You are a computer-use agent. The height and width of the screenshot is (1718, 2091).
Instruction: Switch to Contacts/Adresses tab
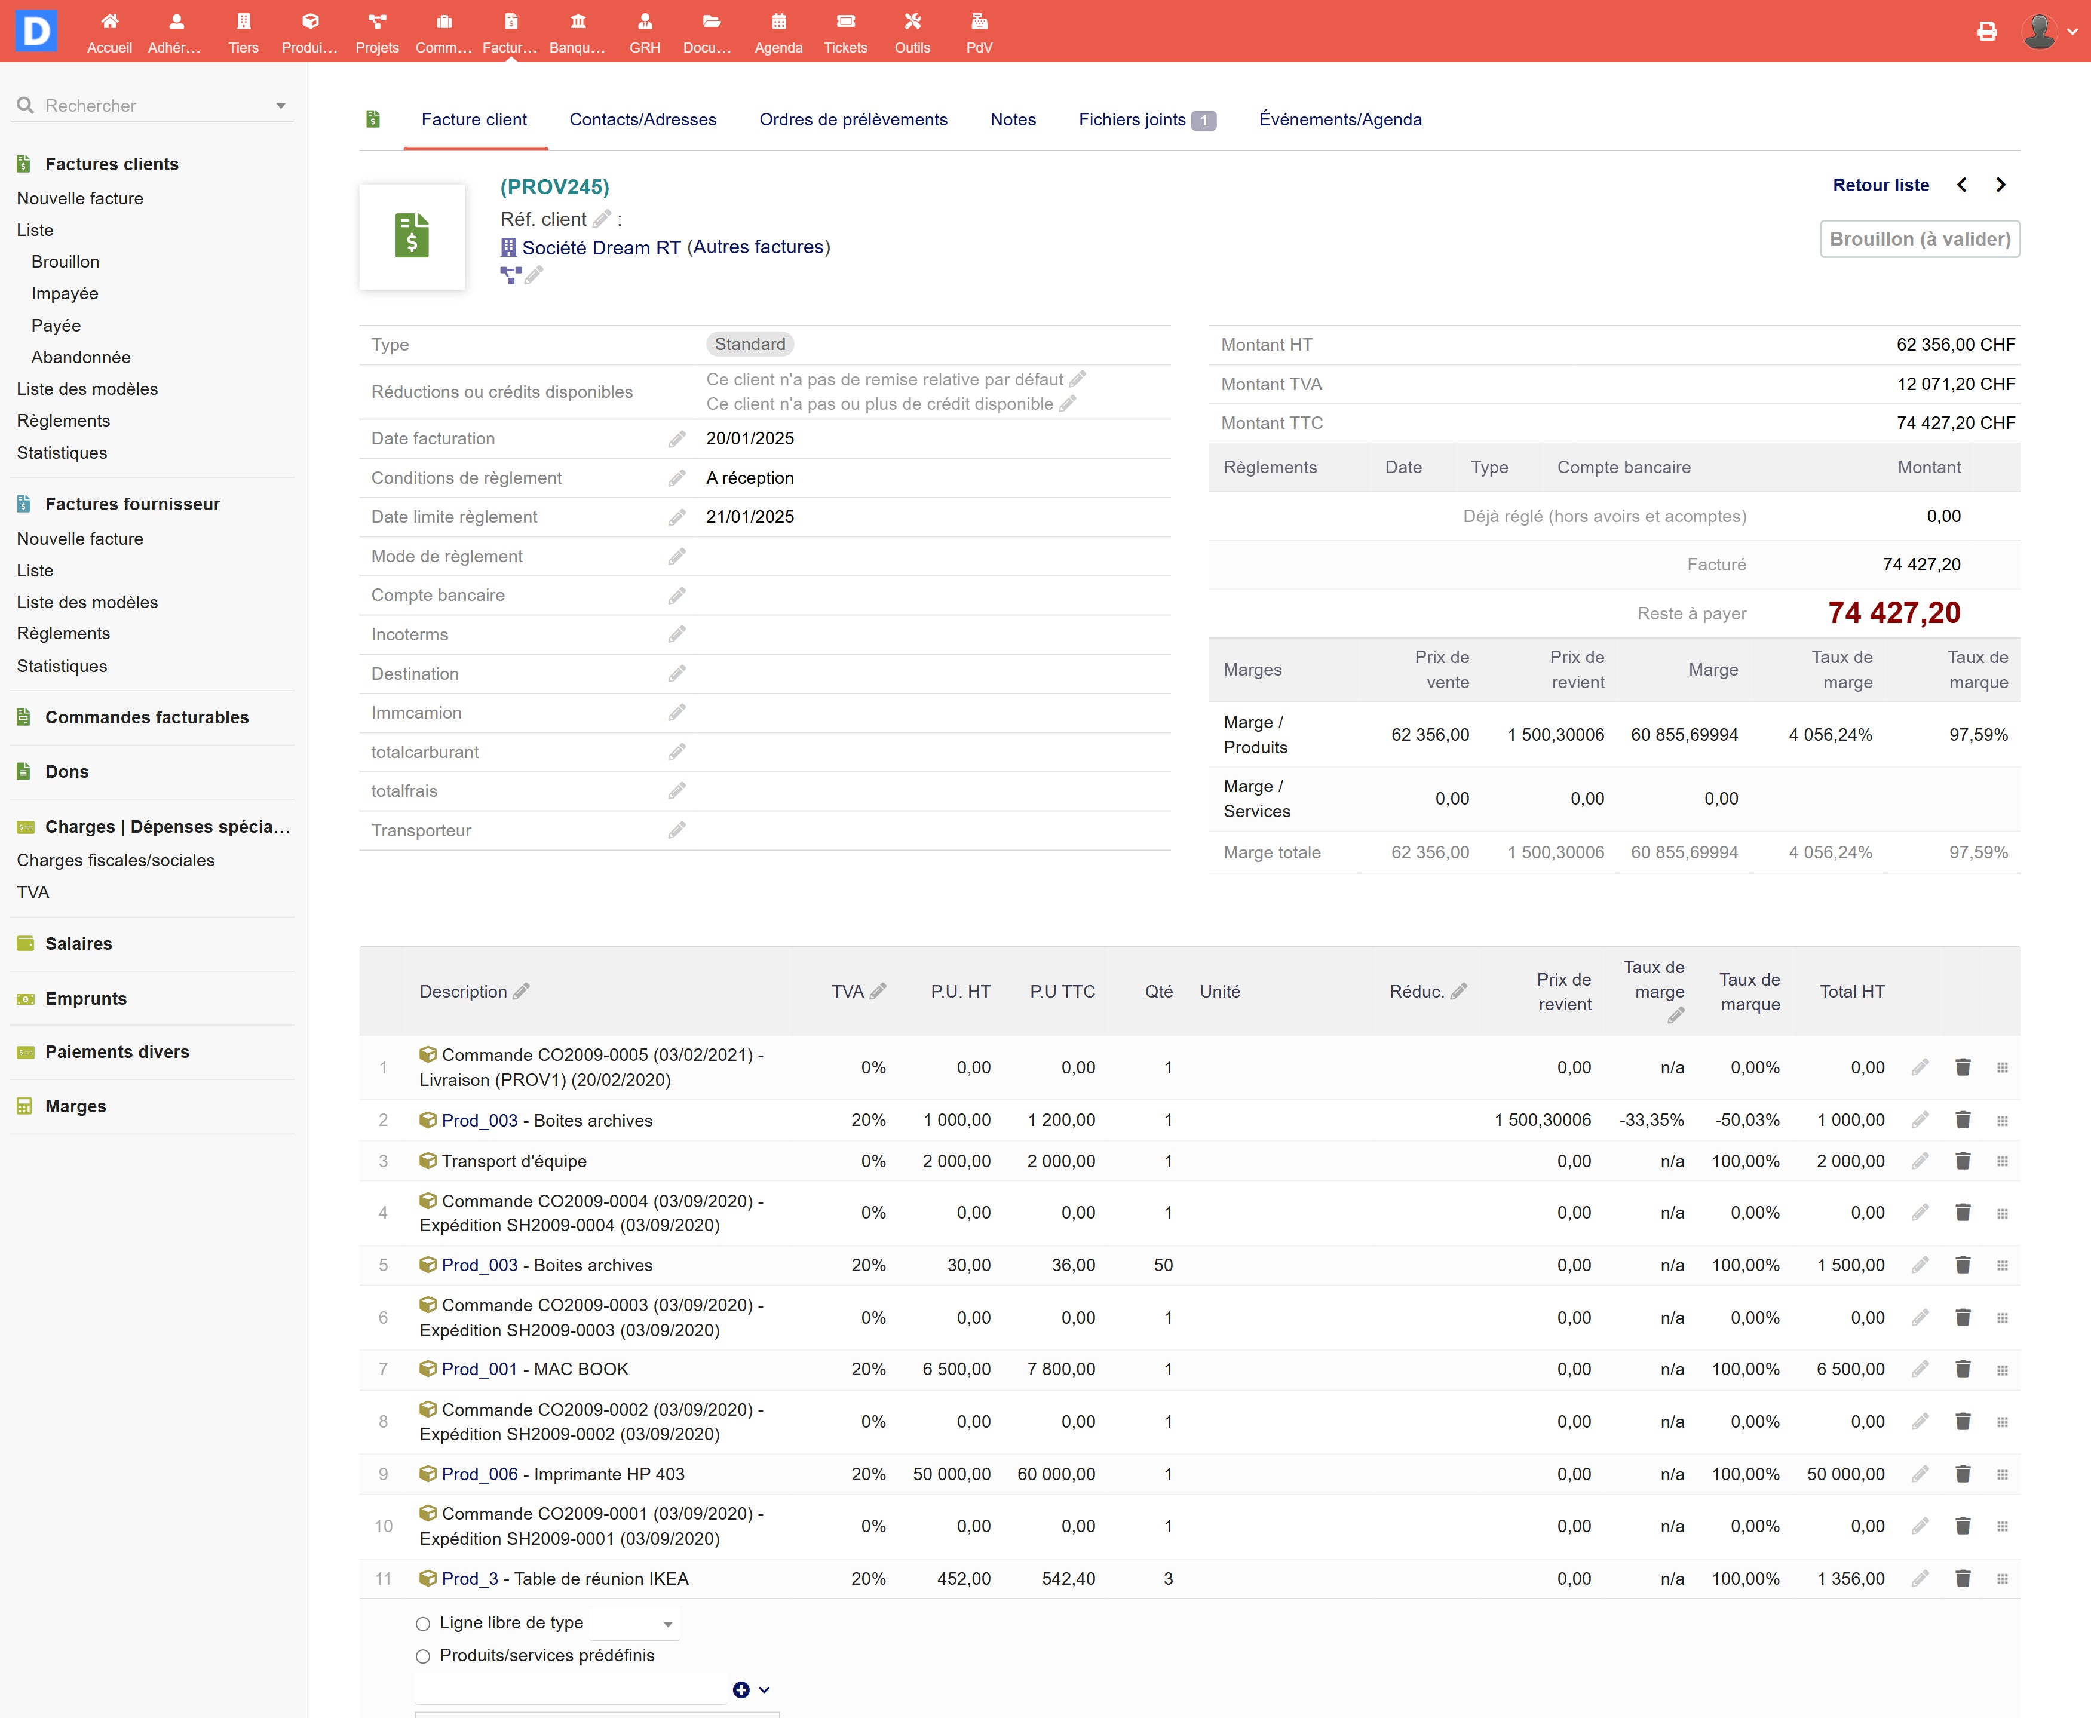(x=642, y=119)
